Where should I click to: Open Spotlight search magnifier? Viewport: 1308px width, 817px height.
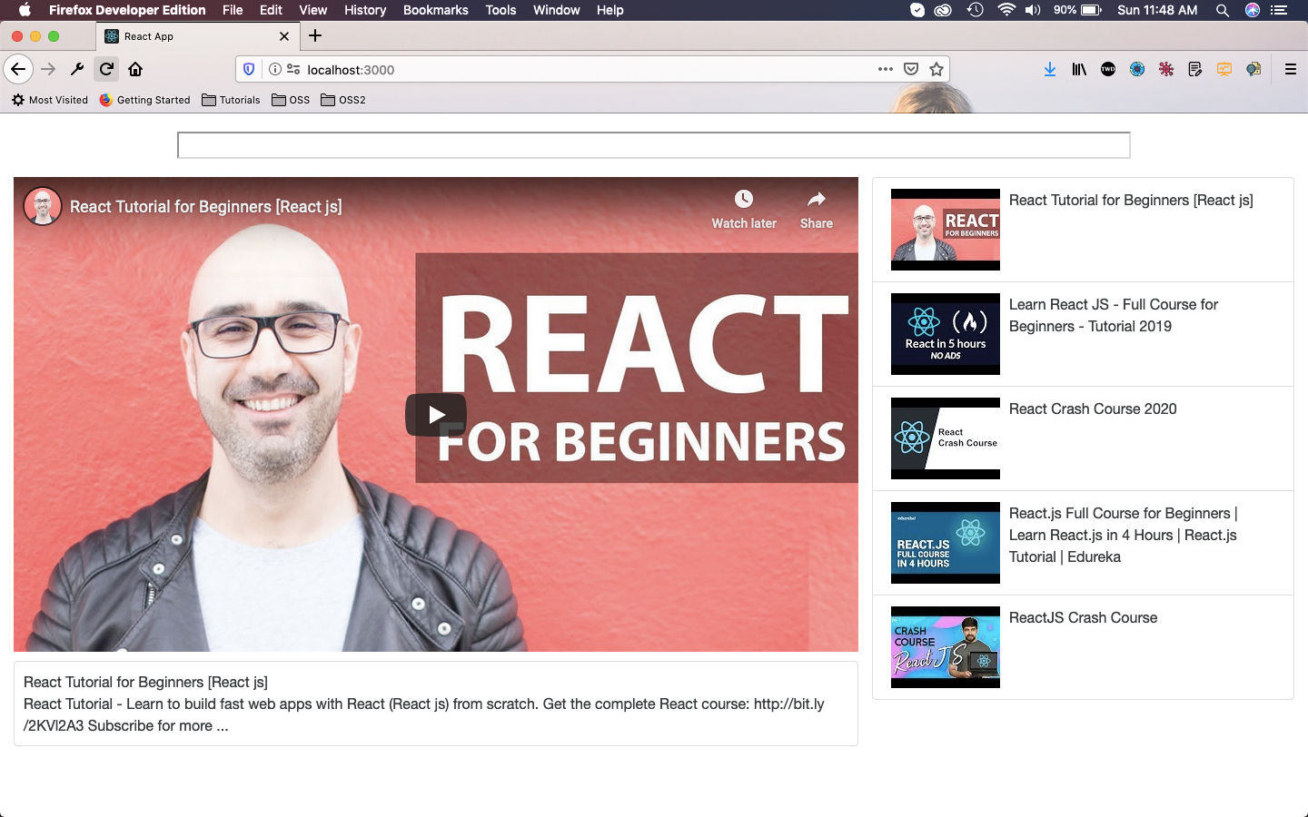(1223, 10)
